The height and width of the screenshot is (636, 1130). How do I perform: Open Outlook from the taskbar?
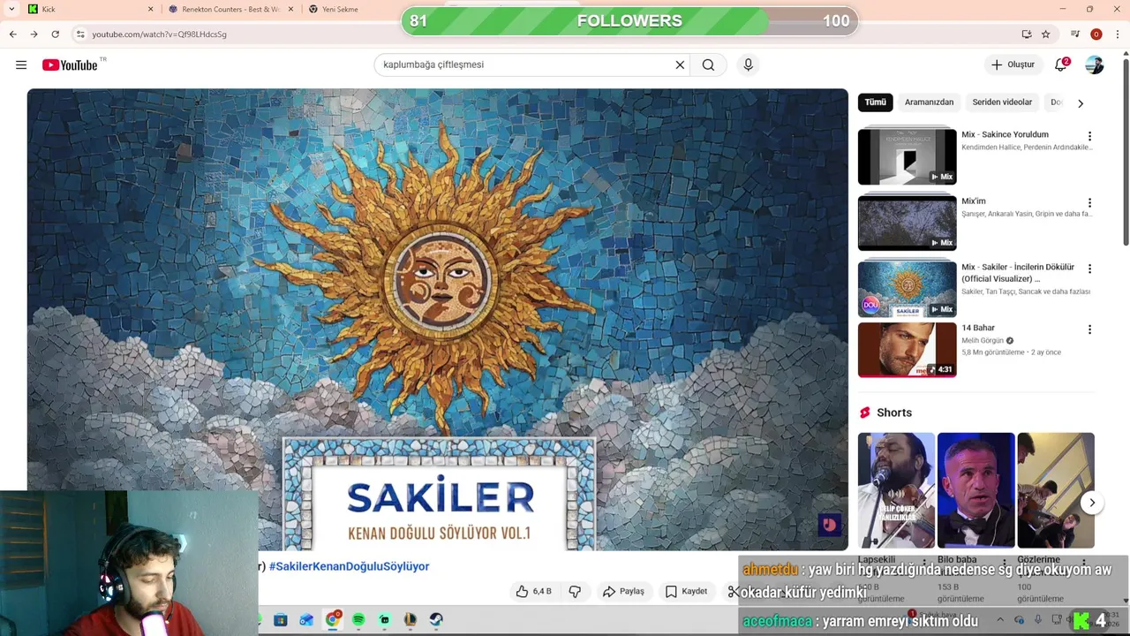coord(306,620)
